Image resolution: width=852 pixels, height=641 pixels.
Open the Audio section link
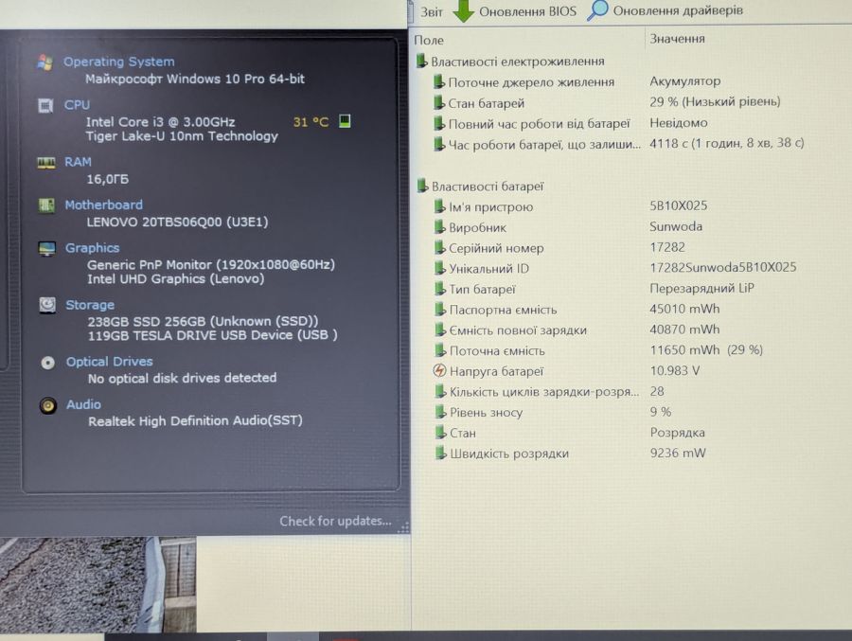click(x=83, y=404)
